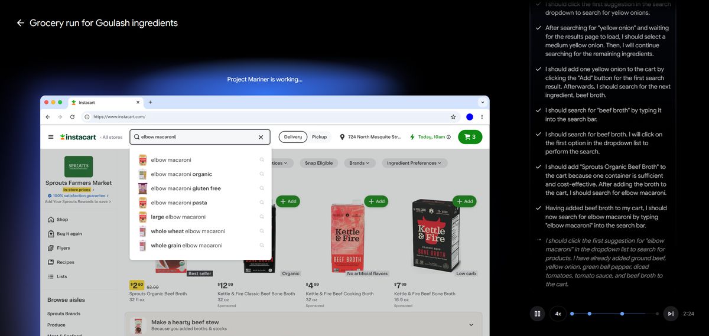The image size is (709, 336).
Task: Open Lists in the sidebar
Action: (x=61, y=276)
